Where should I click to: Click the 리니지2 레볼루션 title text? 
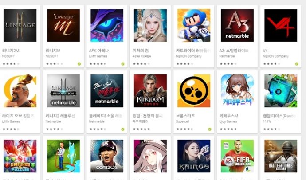60,116
